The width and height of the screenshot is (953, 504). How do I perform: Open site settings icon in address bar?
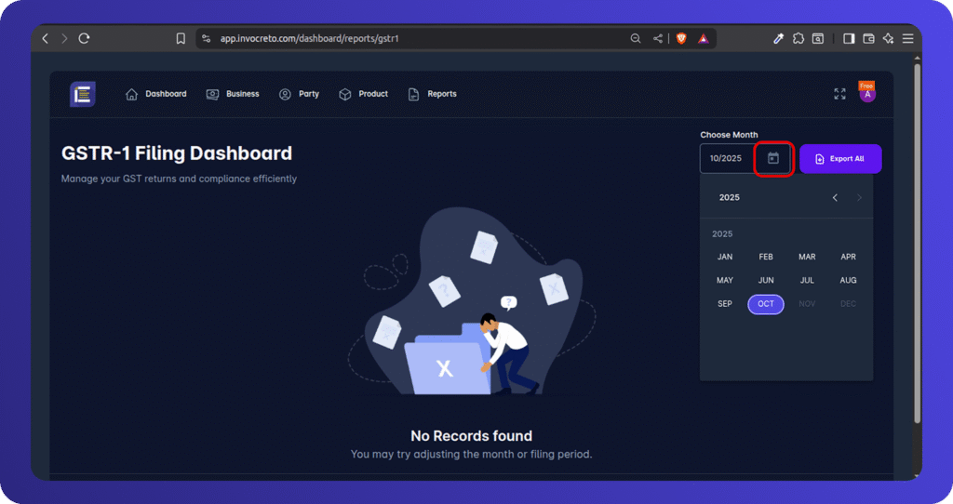pos(207,38)
